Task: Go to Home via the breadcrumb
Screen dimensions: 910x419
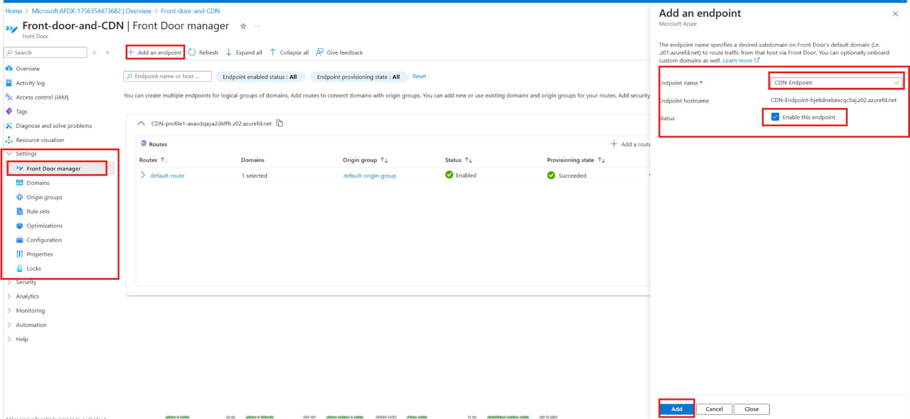Action: point(13,10)
